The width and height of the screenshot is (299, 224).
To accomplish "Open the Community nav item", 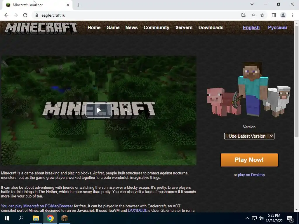I will 157,28.
